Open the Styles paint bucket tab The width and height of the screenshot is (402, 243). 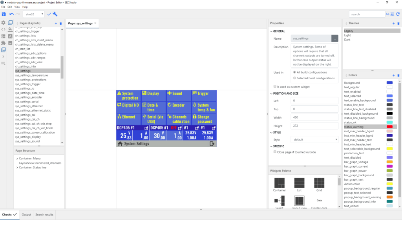pos(11,29)
